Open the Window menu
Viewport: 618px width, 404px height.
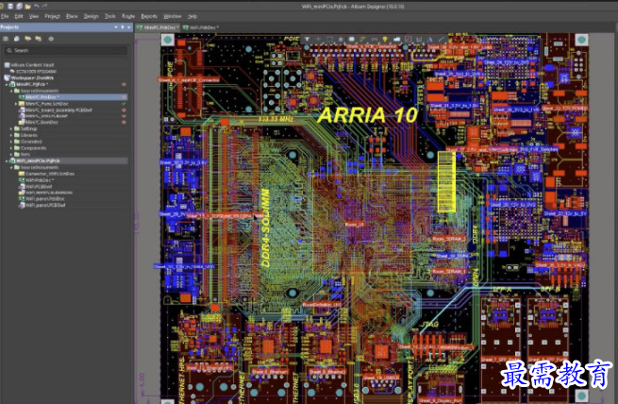pyautogui.click(x=173, y=16)
